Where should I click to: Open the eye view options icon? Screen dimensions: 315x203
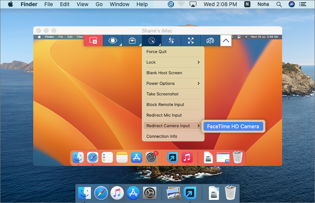[113, 41]
